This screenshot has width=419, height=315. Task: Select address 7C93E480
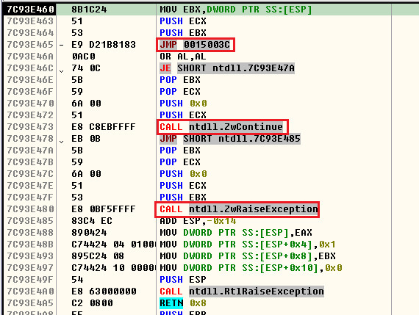pyautogui.click(x=30, y=209)
